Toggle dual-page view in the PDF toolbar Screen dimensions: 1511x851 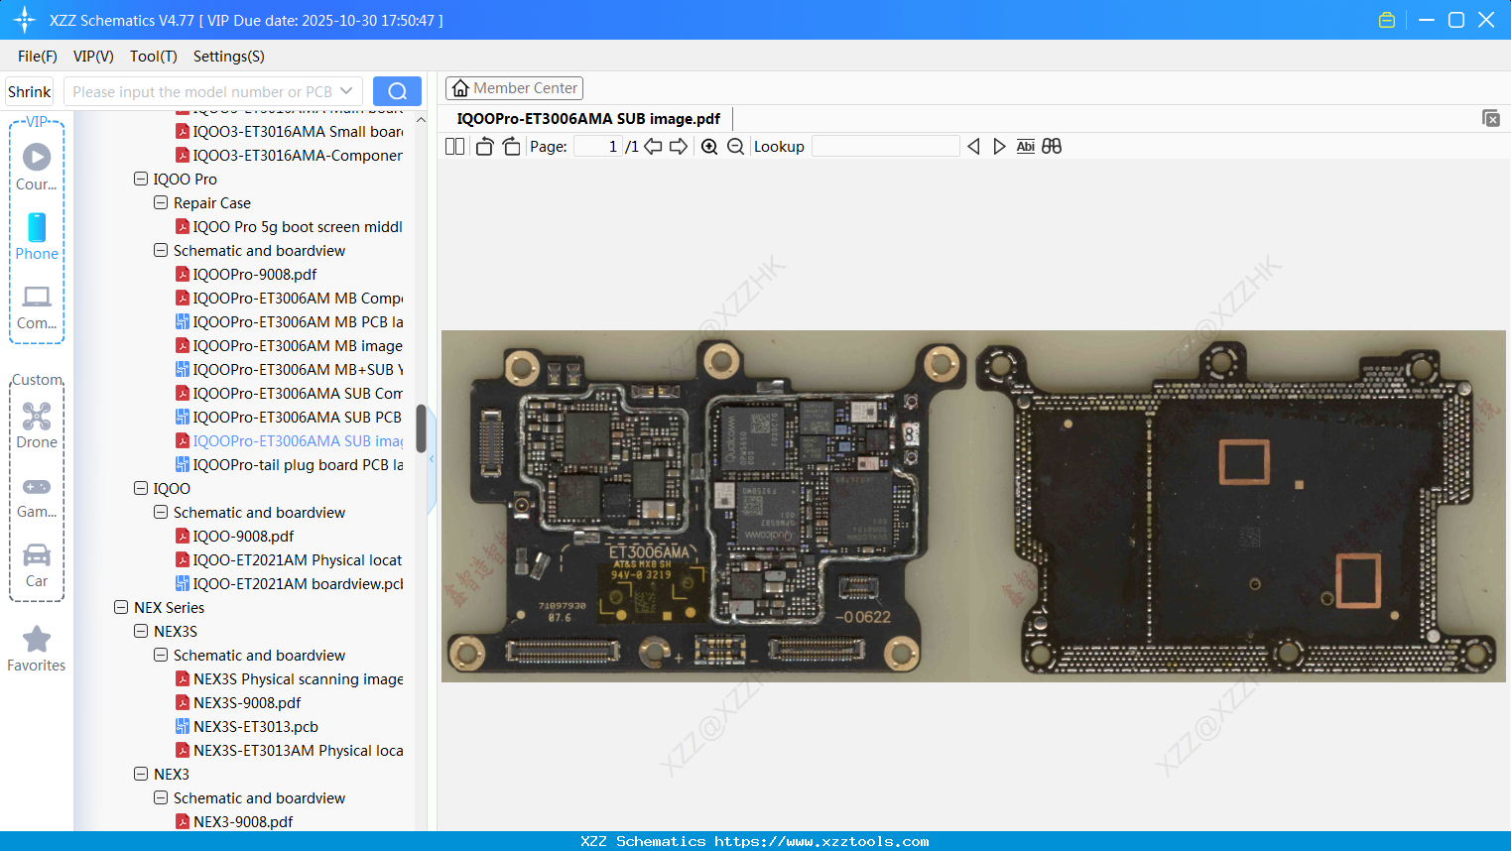(454, 146)
